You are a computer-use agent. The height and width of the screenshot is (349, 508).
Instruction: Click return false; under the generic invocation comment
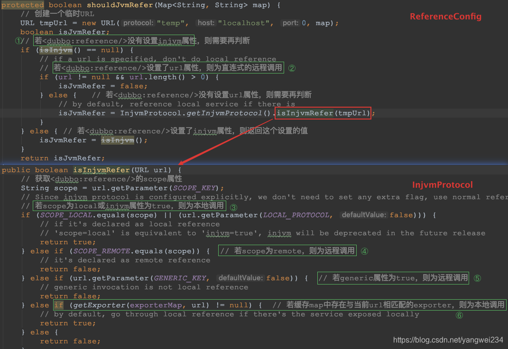click(x=70, y=296)
